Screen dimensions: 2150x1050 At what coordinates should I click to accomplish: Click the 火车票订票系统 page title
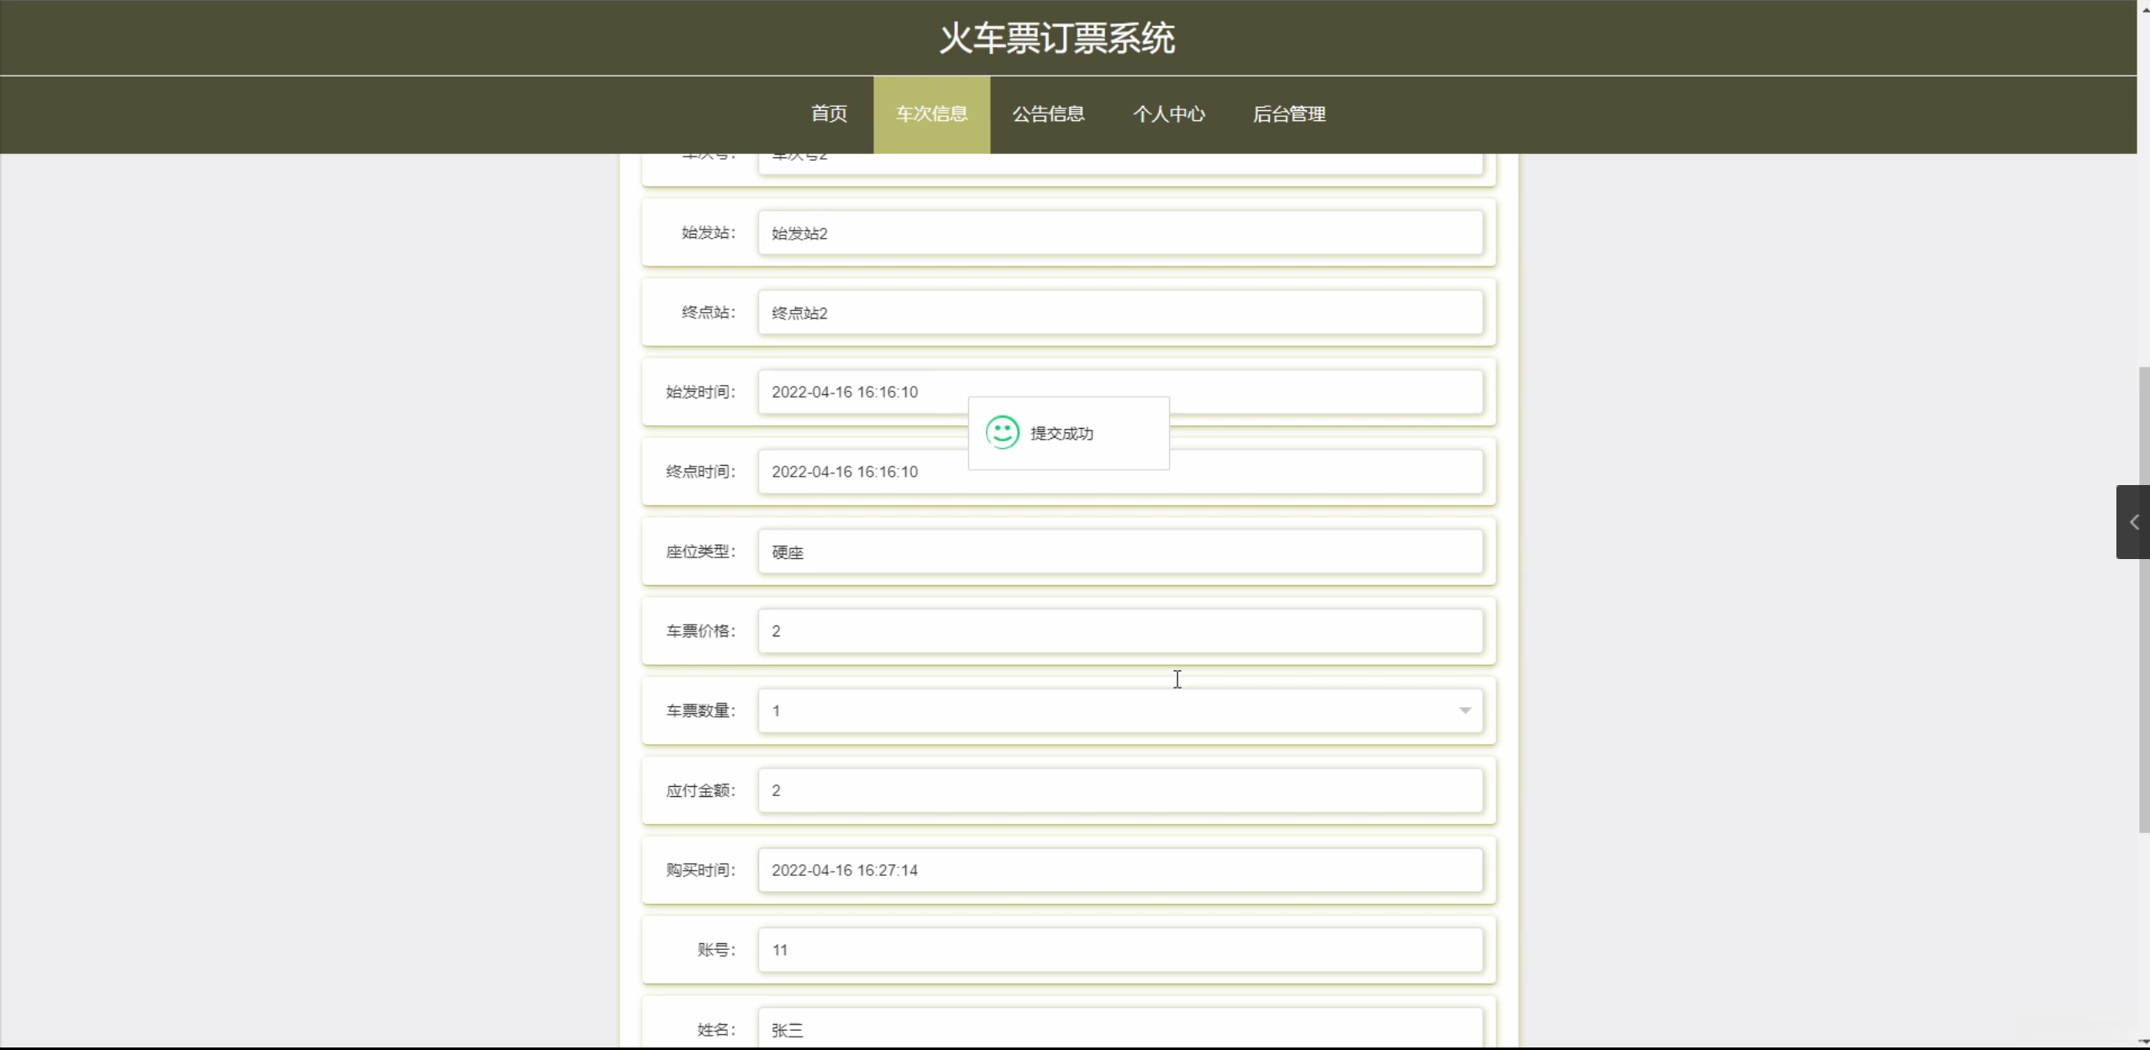click(1057, 39)
